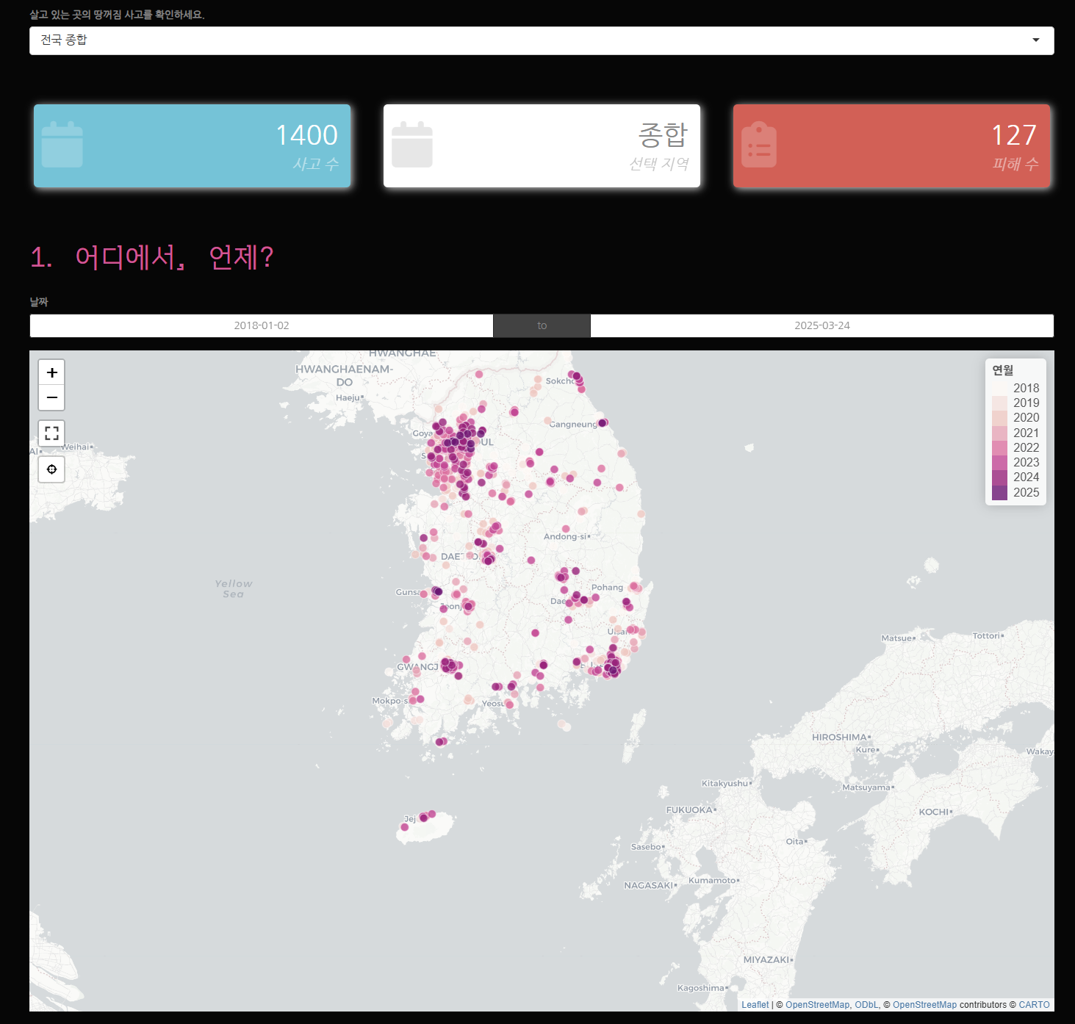
Task: Open the Leaflet attribution link
Action: pyautogui.click(x=755, y=1005)
